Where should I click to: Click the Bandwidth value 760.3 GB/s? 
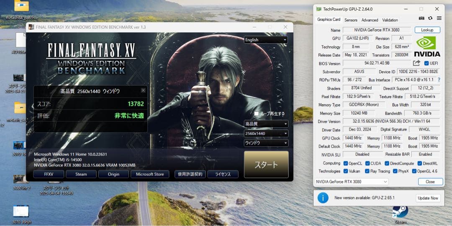click(x=422, y=113)
